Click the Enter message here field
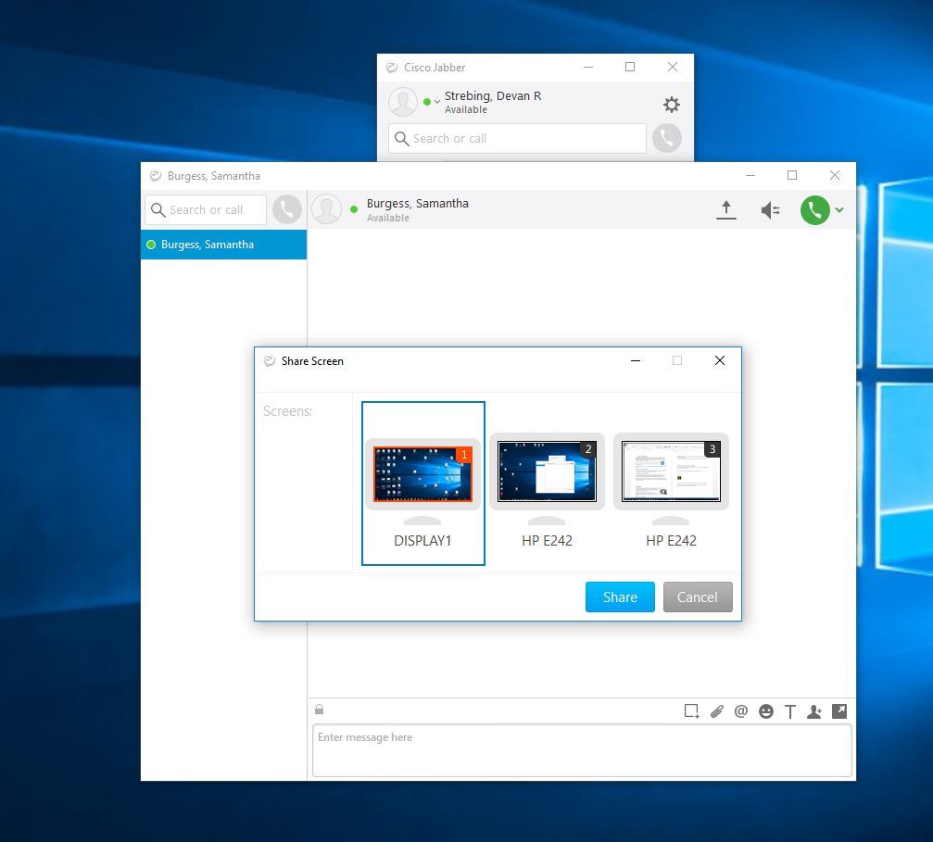Screen dimensions: 933x842 tap(581, 749)
